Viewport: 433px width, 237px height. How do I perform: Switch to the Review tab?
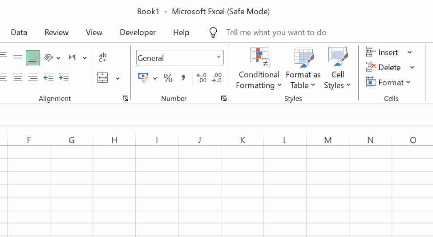click(x=57, y=32)
